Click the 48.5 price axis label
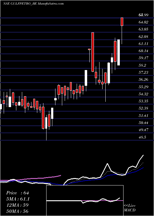This screenshot has width=154, height=216. pyautogui.click(x=142, y=137)
